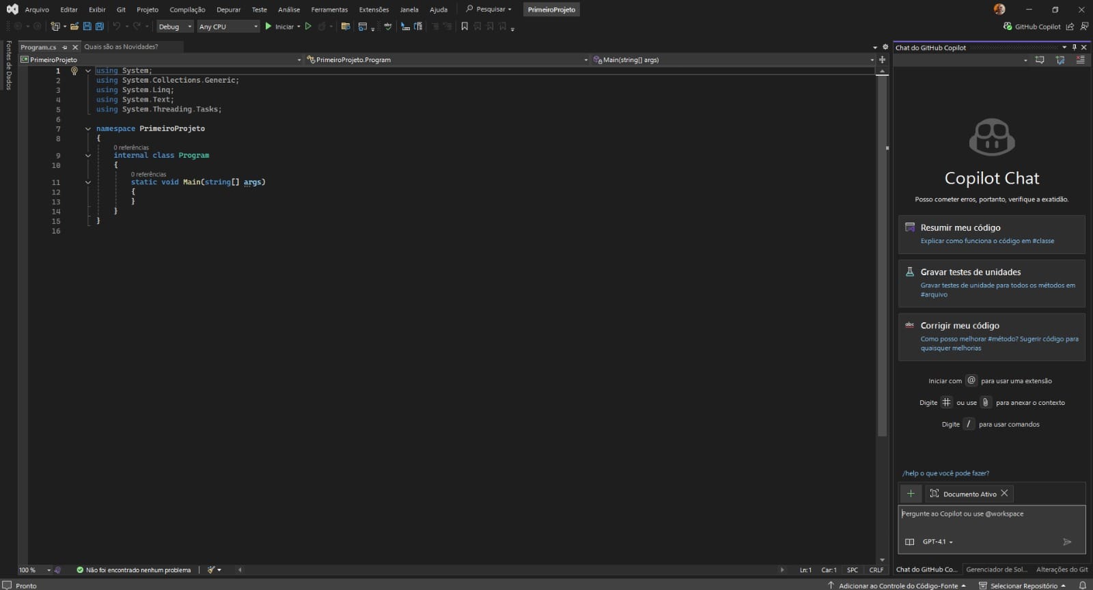Open the Ferramentas menu
The image size is (1093, 590).
pyautogui.click(x=329, y=10)
